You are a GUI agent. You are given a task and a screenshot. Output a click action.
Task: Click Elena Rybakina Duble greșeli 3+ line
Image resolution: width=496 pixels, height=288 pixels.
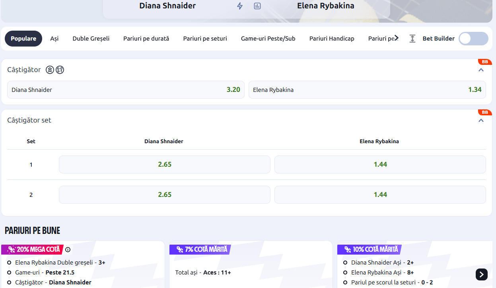tap(60, 263)
